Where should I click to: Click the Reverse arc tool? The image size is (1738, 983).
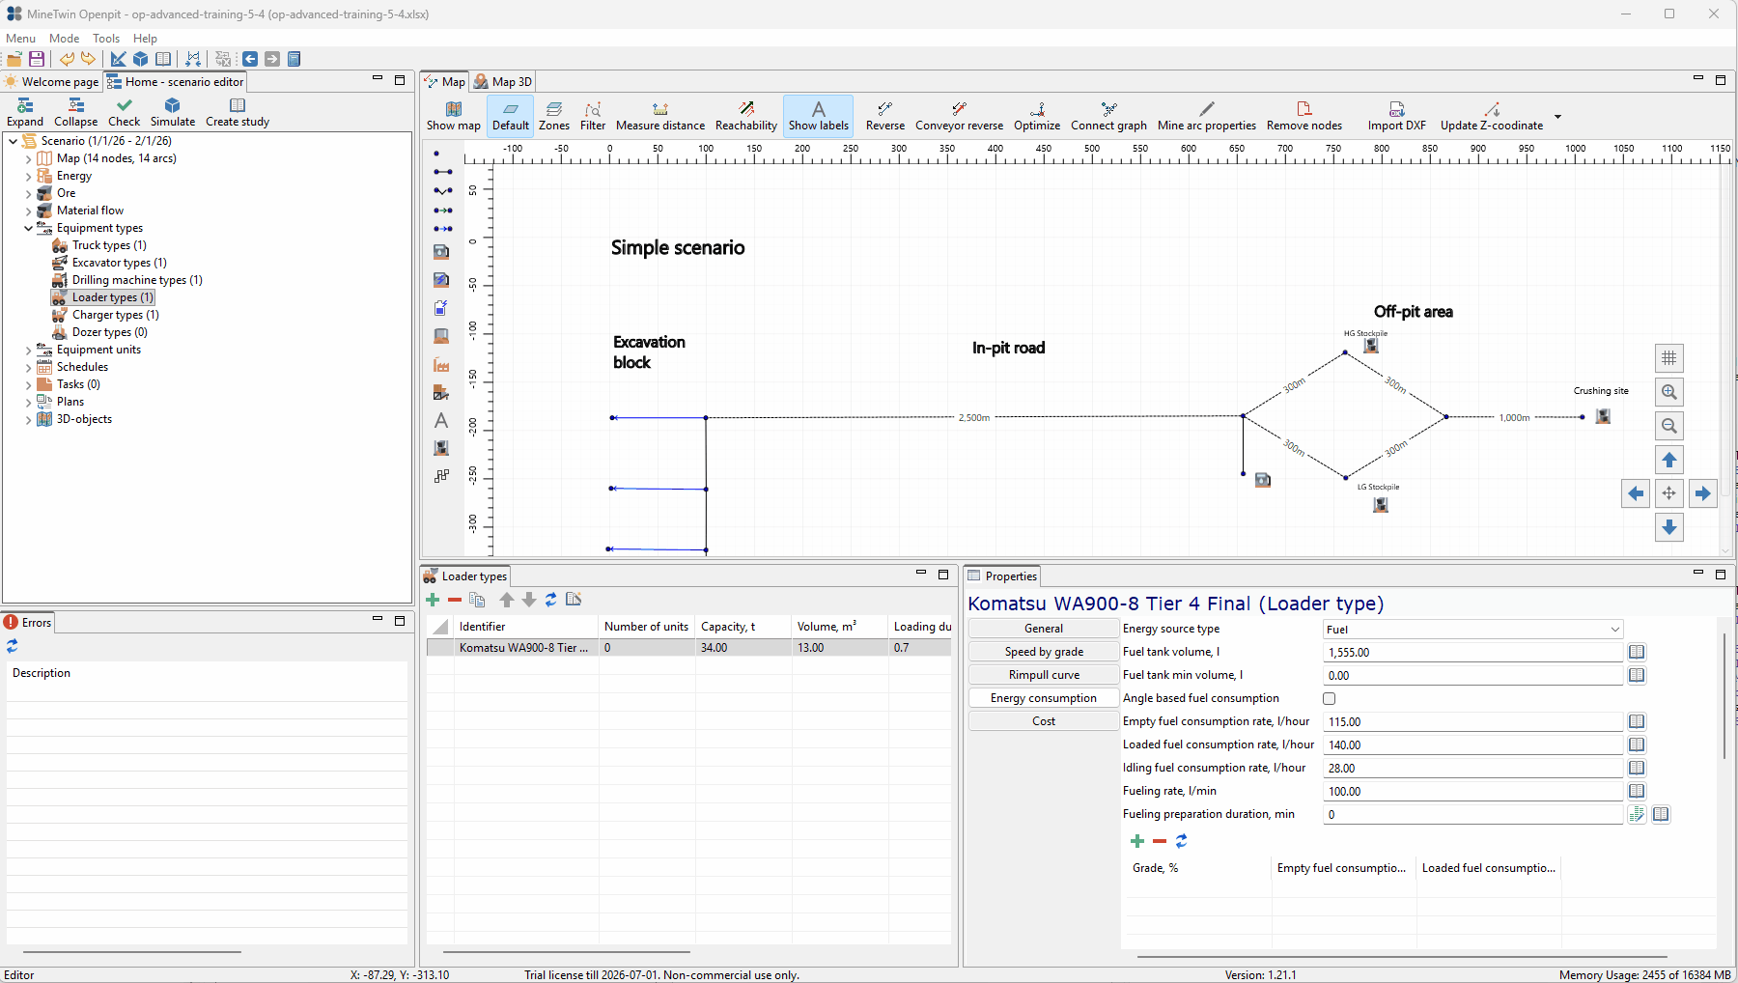(885, 116)
